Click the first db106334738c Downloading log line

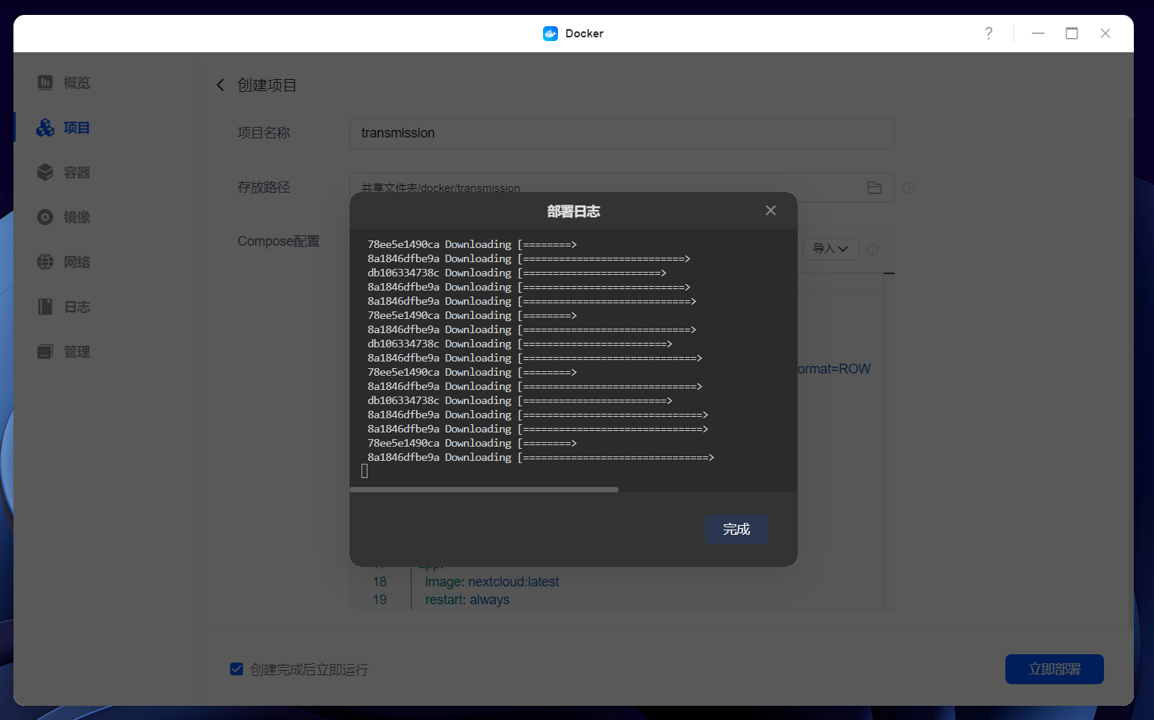(517, 273)
